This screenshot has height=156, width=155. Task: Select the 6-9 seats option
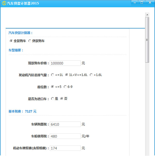[65, 87]
